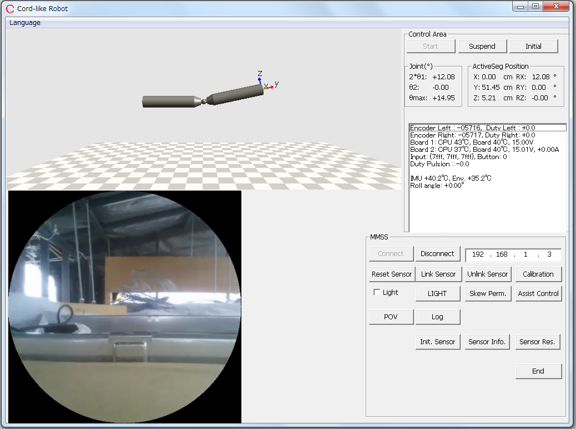
Task: Activate Assist Control
Action: click(x=538, y=294)
